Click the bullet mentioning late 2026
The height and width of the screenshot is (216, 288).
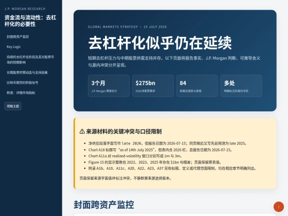point(167,143)
